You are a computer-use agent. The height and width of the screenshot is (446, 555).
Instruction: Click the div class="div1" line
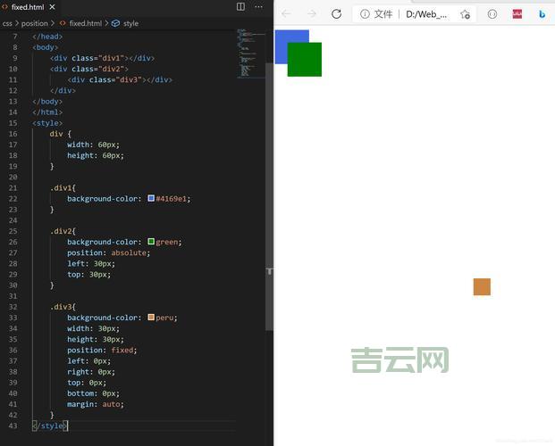(x=102, y=58)
